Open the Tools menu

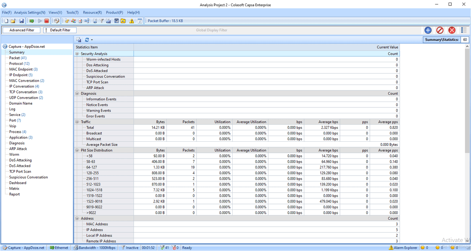pyautogui.click(x=72, y=13)
